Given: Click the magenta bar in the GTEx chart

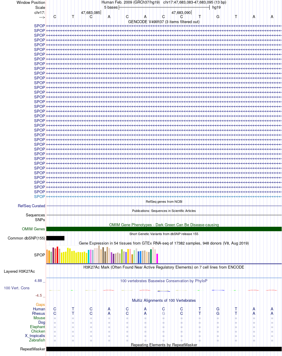Looking at the screenshot, I should (157, 258).
